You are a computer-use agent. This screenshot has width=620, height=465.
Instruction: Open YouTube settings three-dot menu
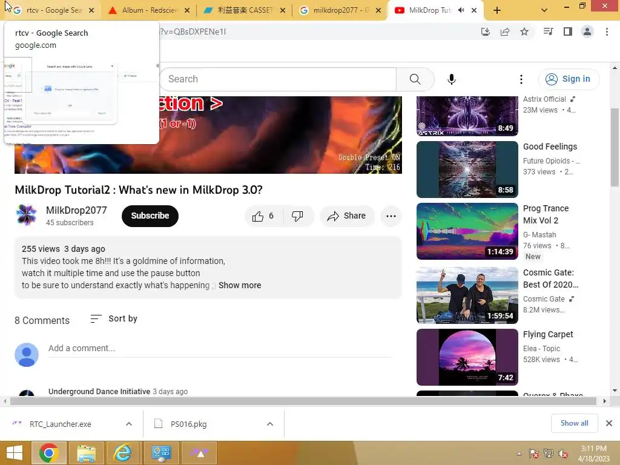[x=521, y=79]
